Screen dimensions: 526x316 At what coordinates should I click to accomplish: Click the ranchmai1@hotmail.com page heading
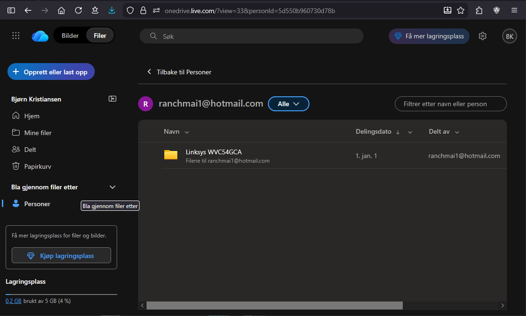click(210, 103)
